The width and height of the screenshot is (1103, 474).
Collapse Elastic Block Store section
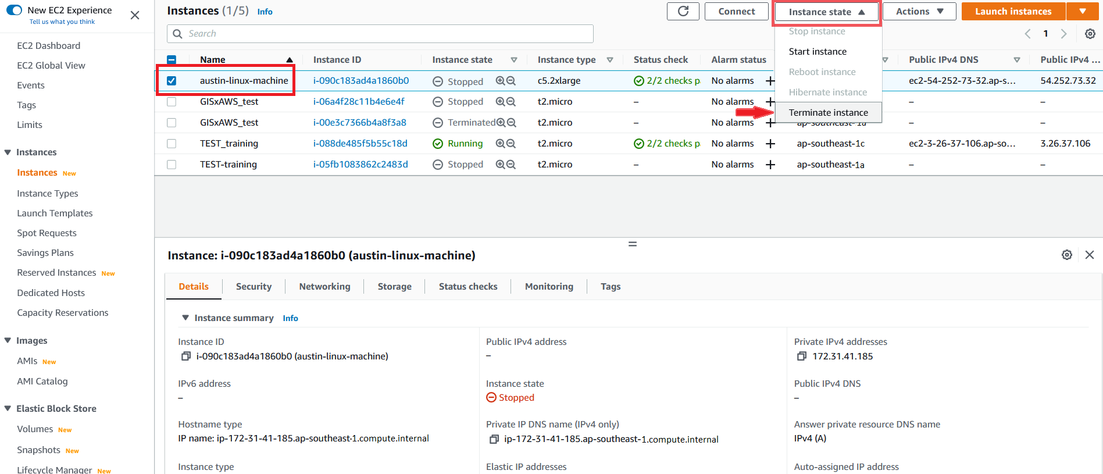pos(8,409)
